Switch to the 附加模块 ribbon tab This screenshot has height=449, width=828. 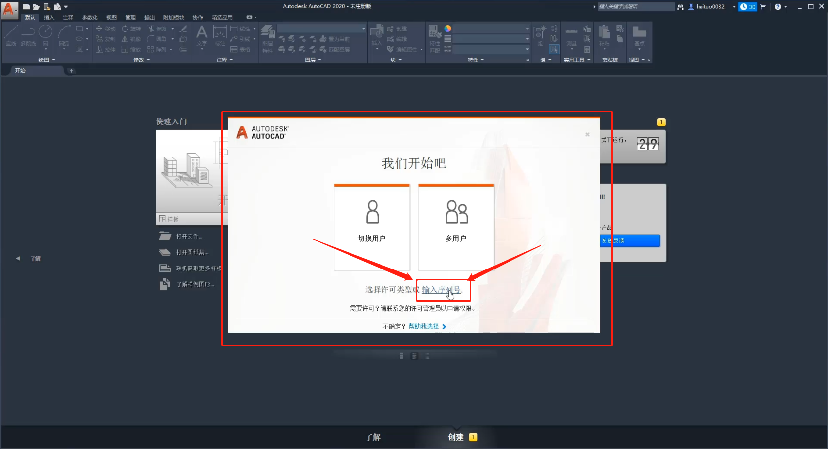(173, 17)
